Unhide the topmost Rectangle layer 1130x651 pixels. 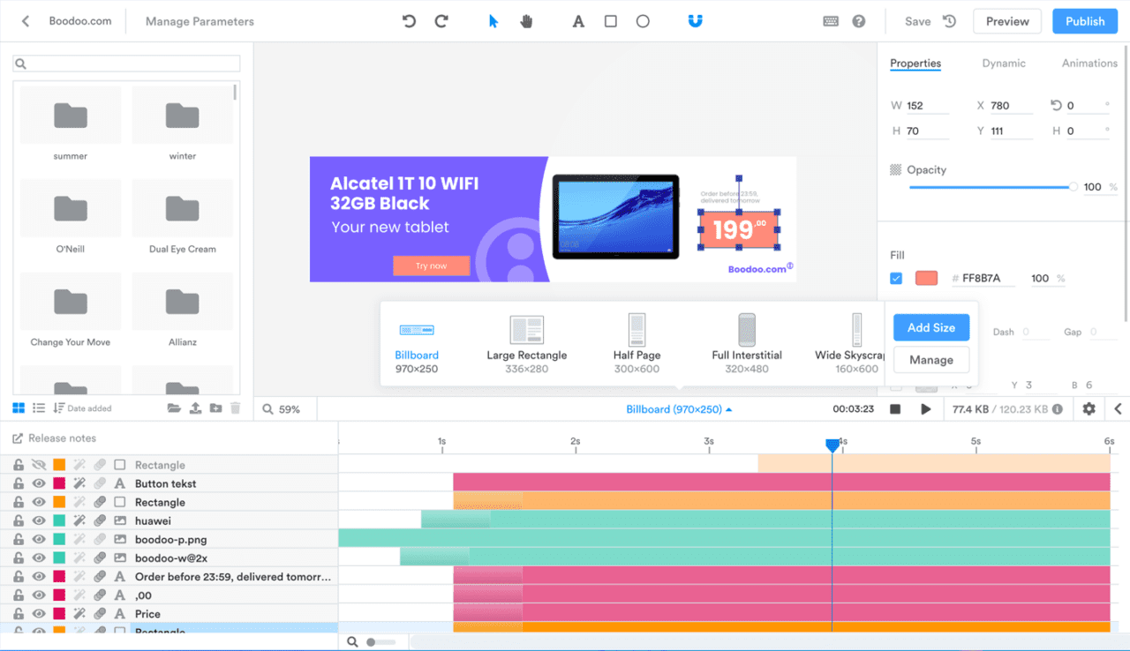coord(37,465)
